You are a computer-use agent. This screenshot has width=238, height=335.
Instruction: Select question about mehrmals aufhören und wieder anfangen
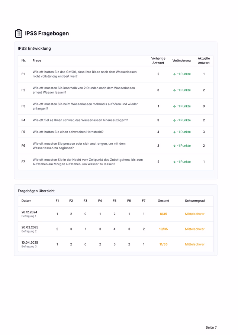[85, 106]
